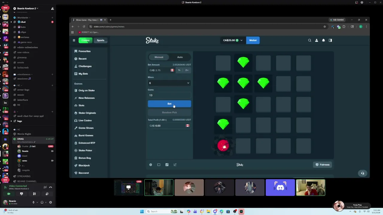The height and width of the screenshot is (215, 383).
Task: Select the Discord logo participant tile
Action: (x=280, y=188)
